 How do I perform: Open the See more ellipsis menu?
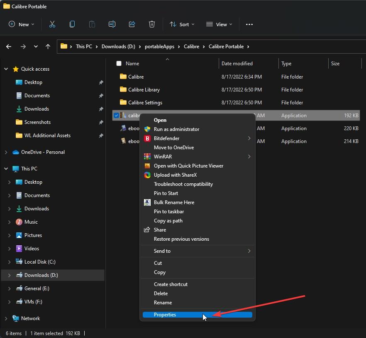(249, 25)
